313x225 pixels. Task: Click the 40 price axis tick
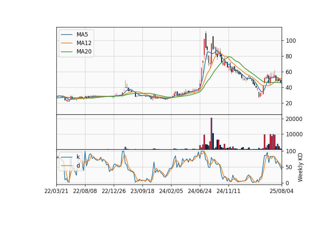[289, 88]
